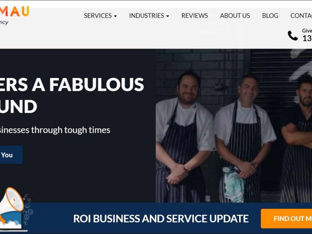Click the subtitle mentioning tough times
The image size is (312, 234).
pos(55,130)
